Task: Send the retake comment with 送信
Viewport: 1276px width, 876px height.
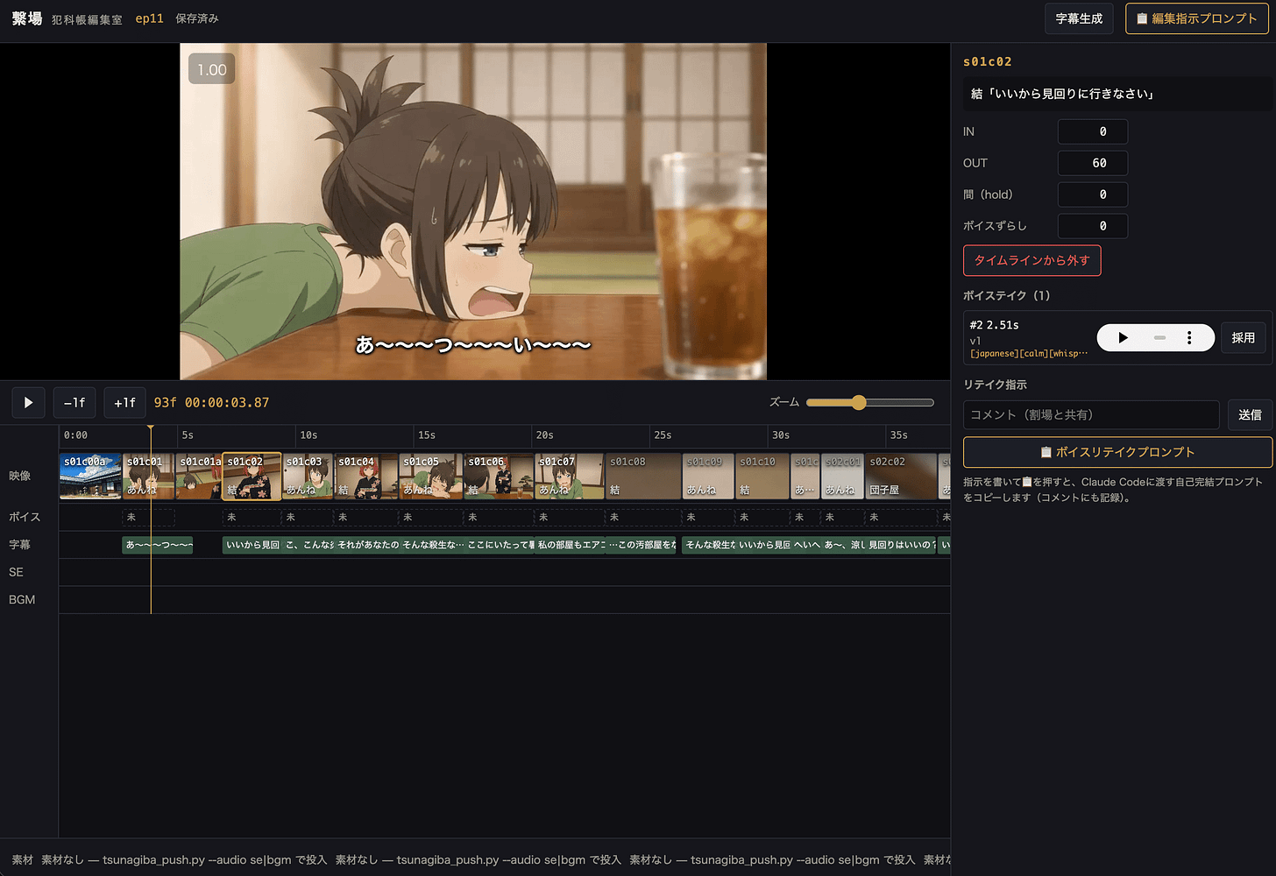Action: point(1250,414)
